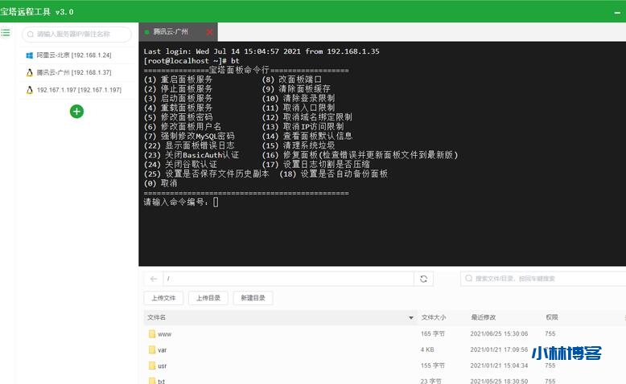626x384 pixels.
Task: Click terminal option (14) 查看面板默认信息
Action: tap(307, 136)
